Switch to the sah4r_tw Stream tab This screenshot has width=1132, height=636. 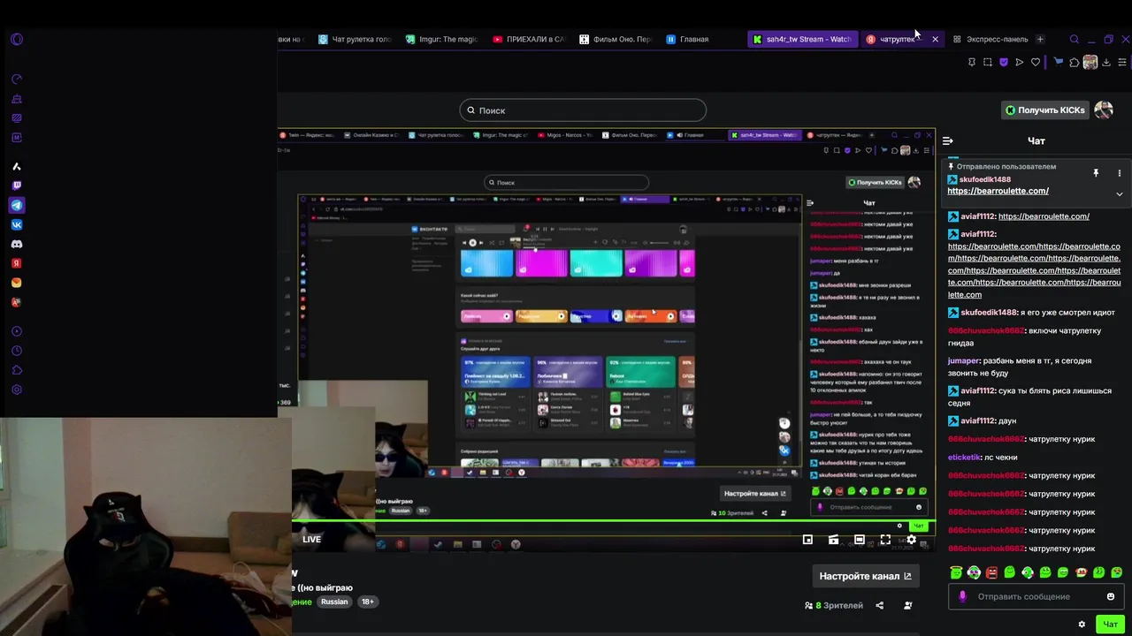[x=802, y=39]
